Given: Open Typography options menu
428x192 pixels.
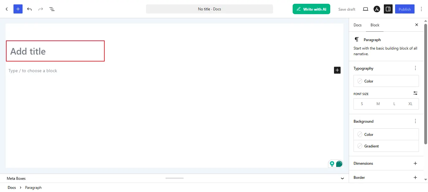Looking at the screenshot, I should (415, 68).
